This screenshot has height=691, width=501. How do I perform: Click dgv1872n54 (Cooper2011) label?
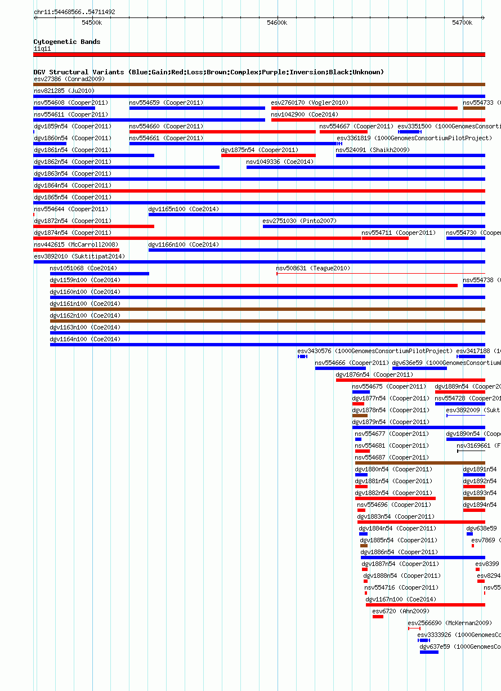click(73, 221)
